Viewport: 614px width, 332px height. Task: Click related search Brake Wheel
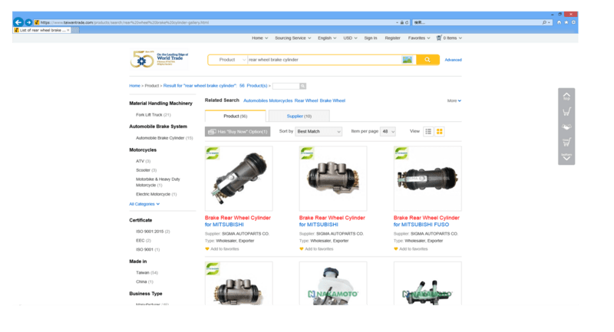pyautogui.click(x=332, y=100)
